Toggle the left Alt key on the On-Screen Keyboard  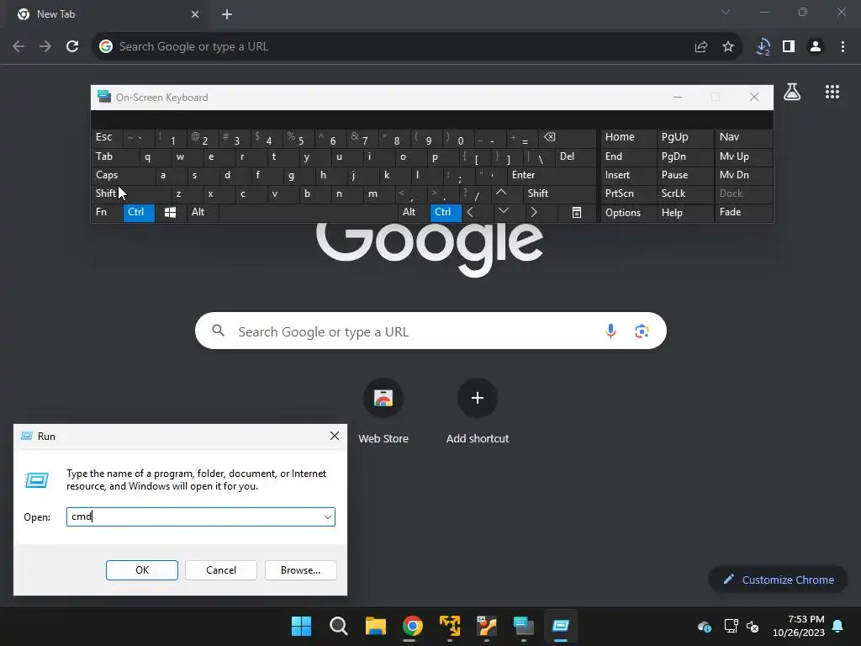pos(202,213)
